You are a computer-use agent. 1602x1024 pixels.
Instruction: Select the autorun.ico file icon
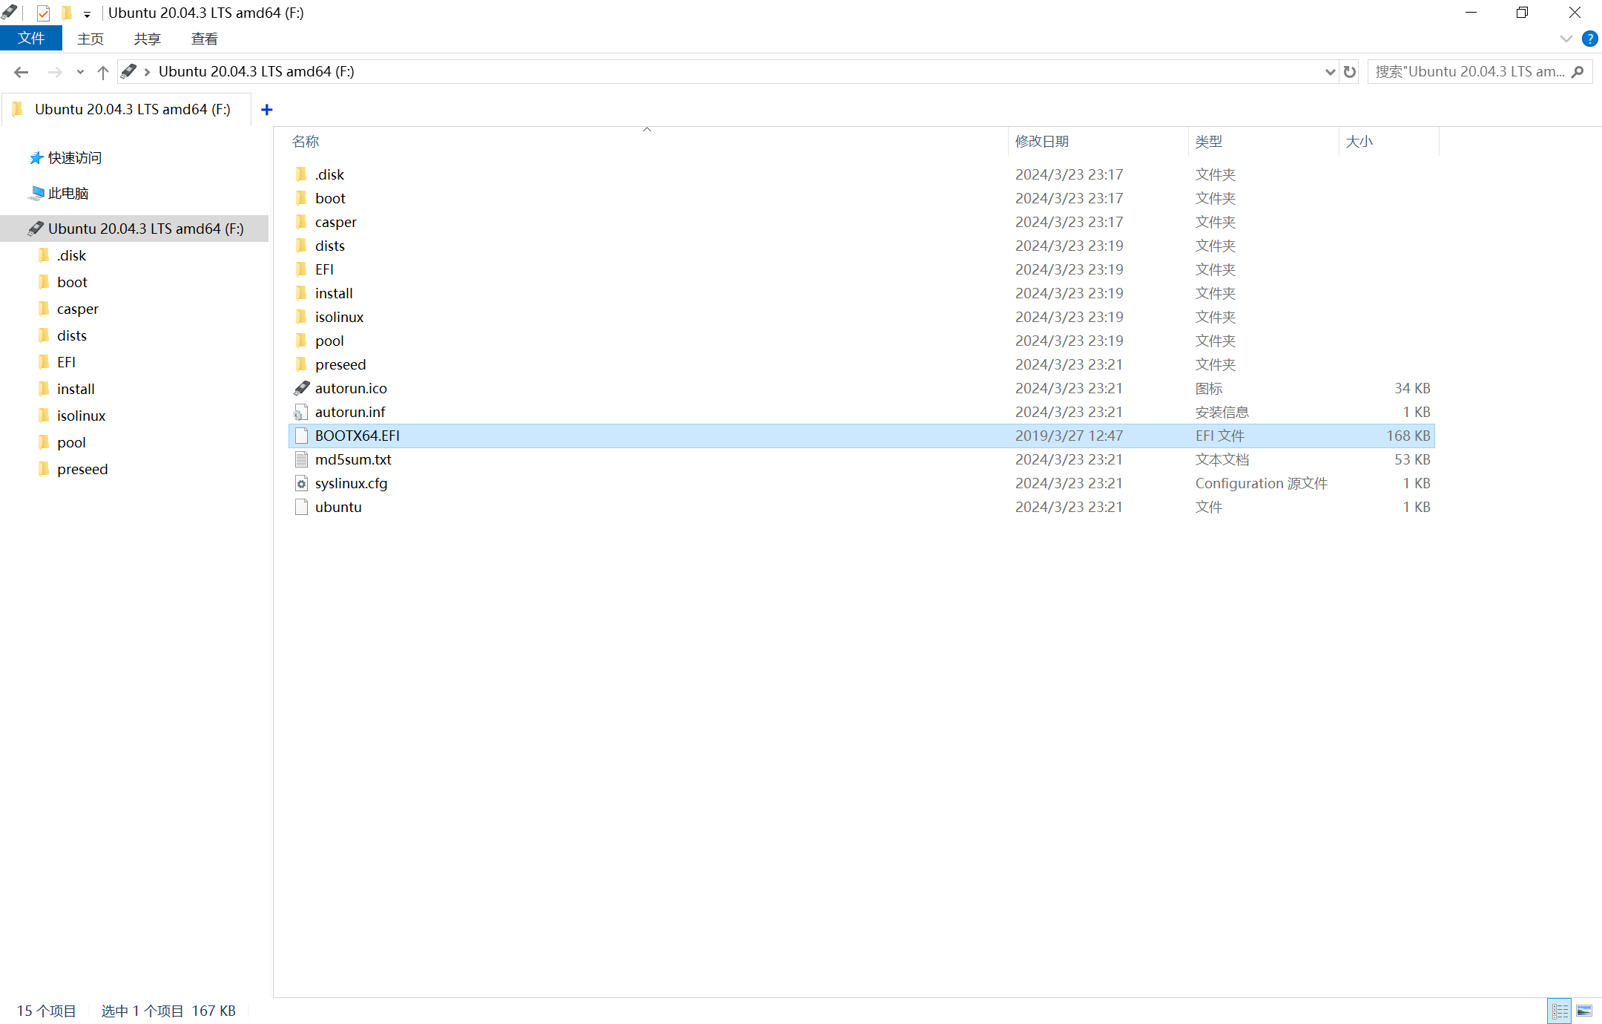click(x=301, y=388)
